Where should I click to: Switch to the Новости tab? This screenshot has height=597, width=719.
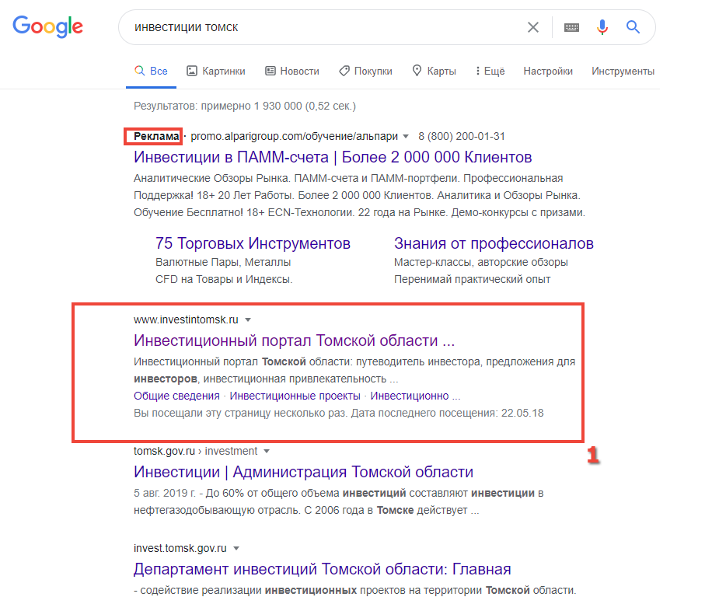click(292, 71)
